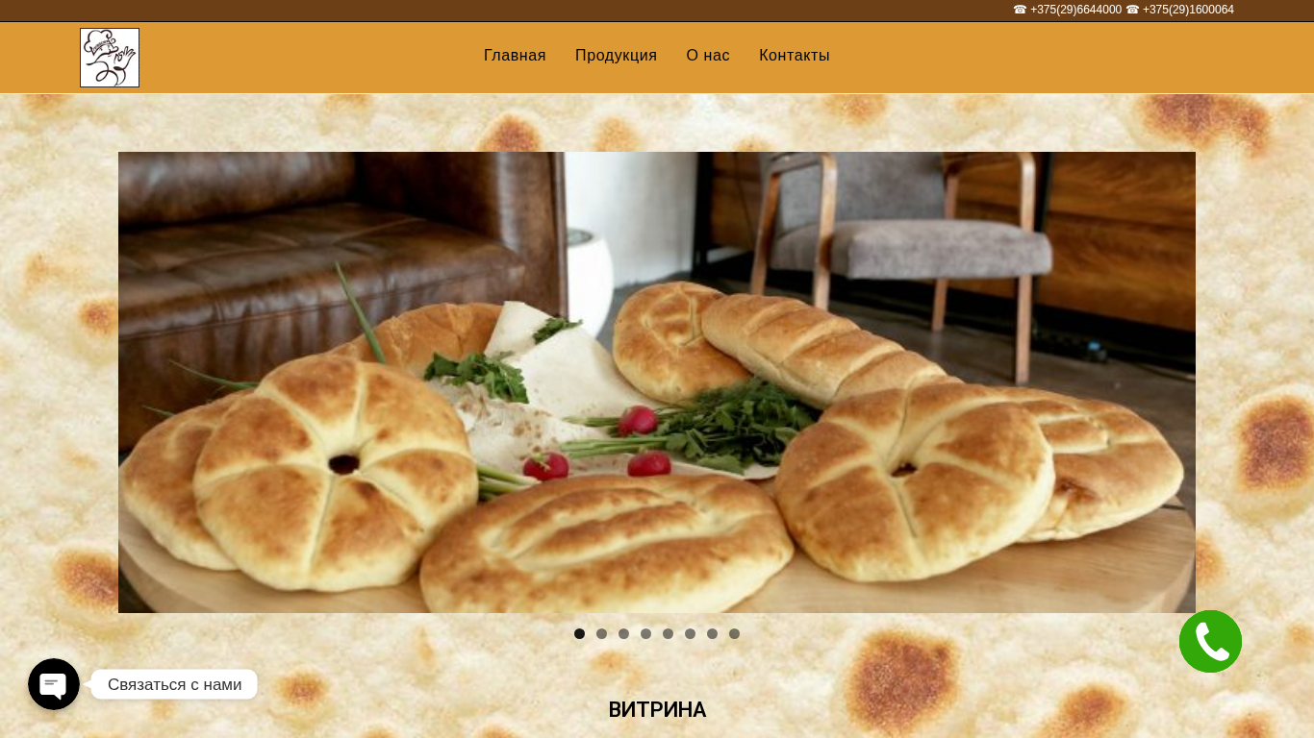Viewport: 1314px width, 738px height.
Task: Select the sixth slider dot
Action: tap(690, 634)
